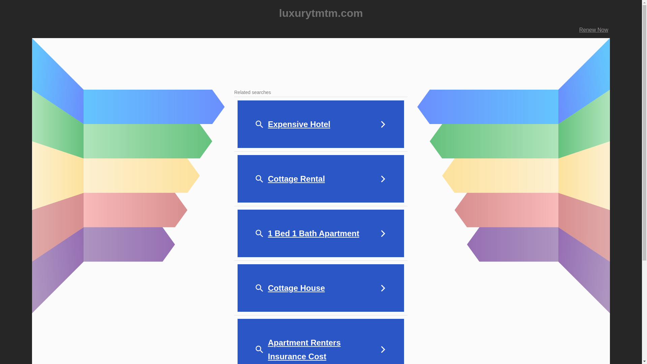The image size is (647, 364).
Task: Click the chevron arrow on the 1 Bed 1 Bath Apartment row
Action: (x=383, y=234)
